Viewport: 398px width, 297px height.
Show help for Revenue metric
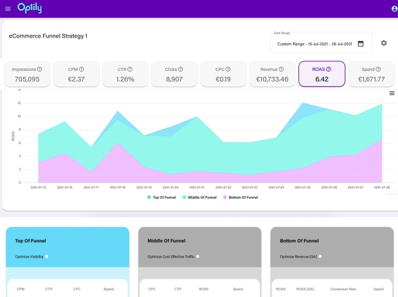click(281, 69)
